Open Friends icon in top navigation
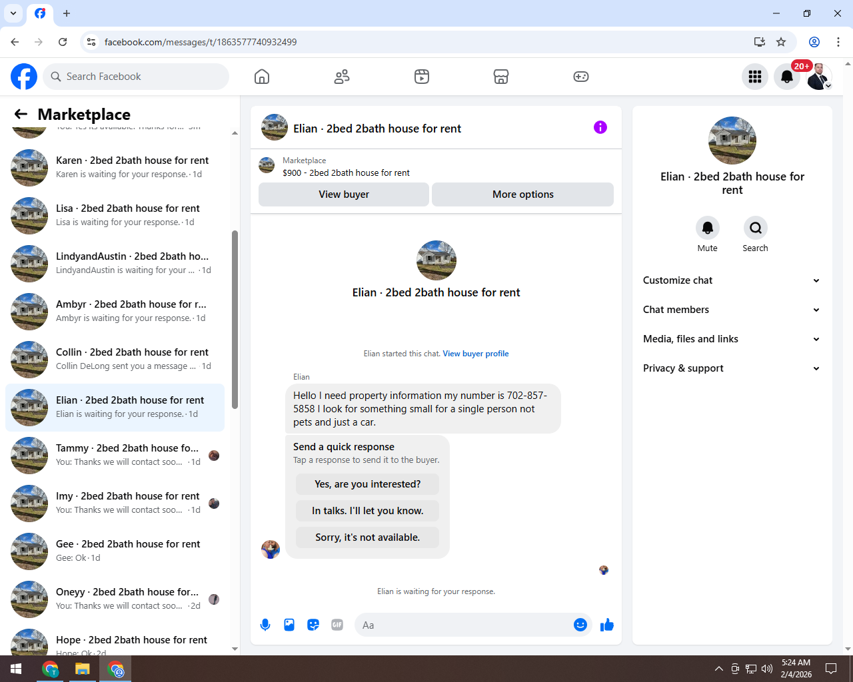This screenshot has width=853, height=682. [x=342, y=77]
